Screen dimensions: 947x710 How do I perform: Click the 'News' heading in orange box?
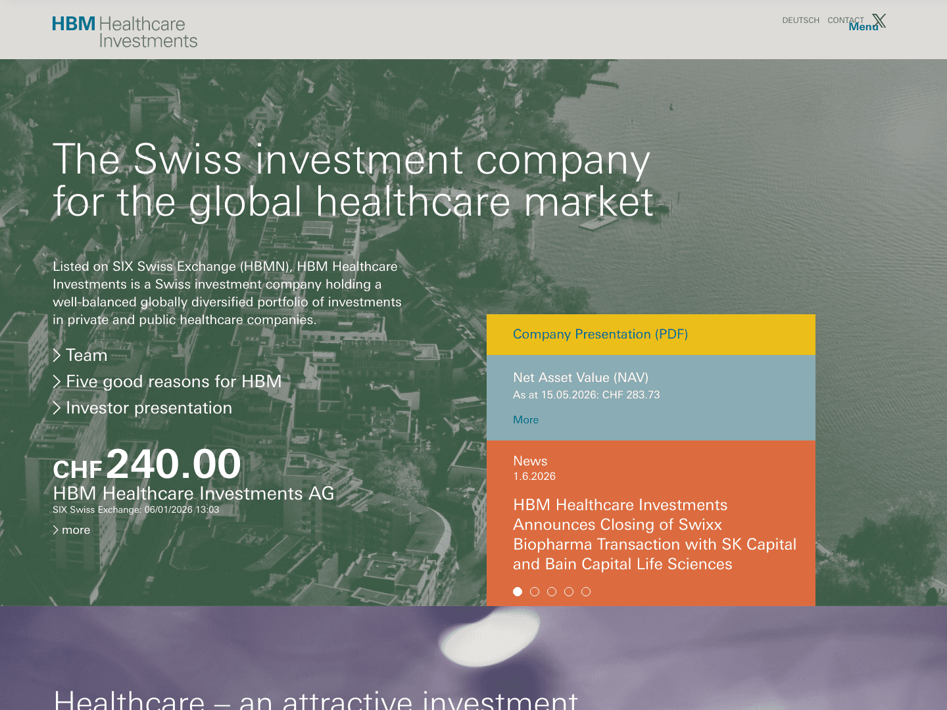[x=530, y=461]
